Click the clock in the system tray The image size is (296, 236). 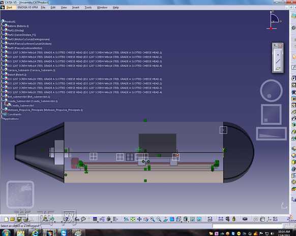(x=284, y=233)
